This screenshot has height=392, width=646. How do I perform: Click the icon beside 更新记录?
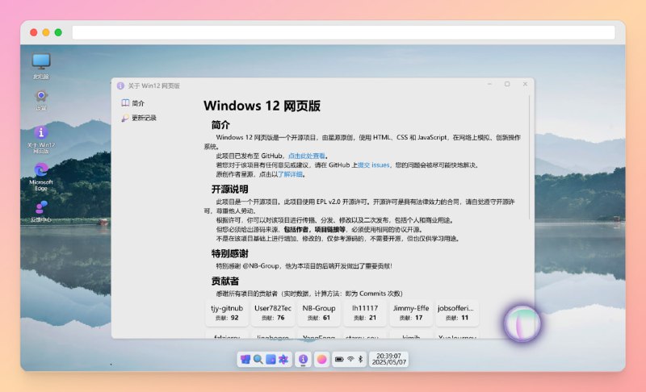[125, 118]
